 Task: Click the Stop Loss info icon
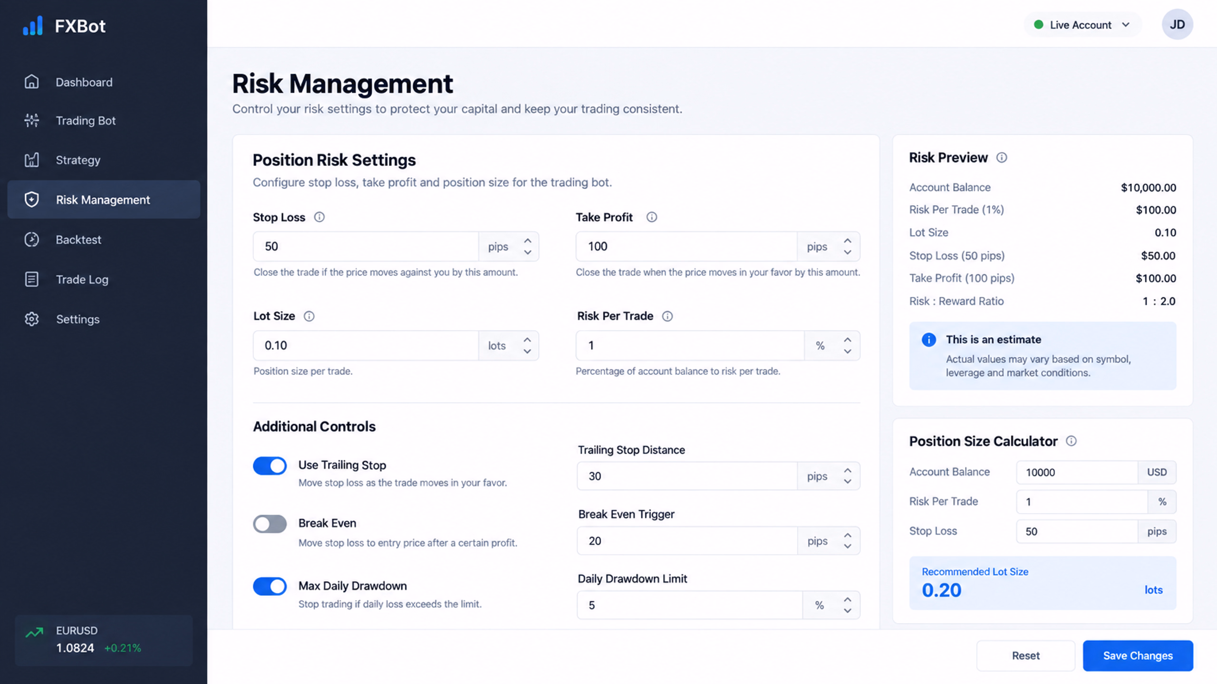pos(319,217)
